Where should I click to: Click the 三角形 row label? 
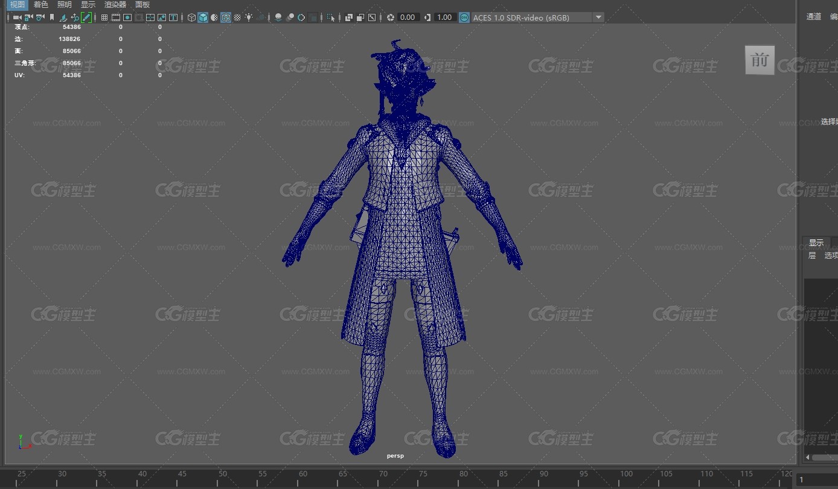click(x=24, y=63)
